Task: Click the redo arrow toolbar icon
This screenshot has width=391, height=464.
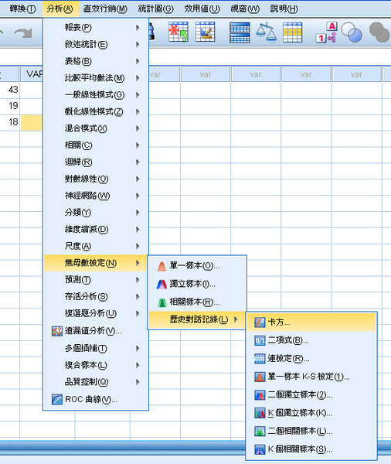Action: pos(23,32)
